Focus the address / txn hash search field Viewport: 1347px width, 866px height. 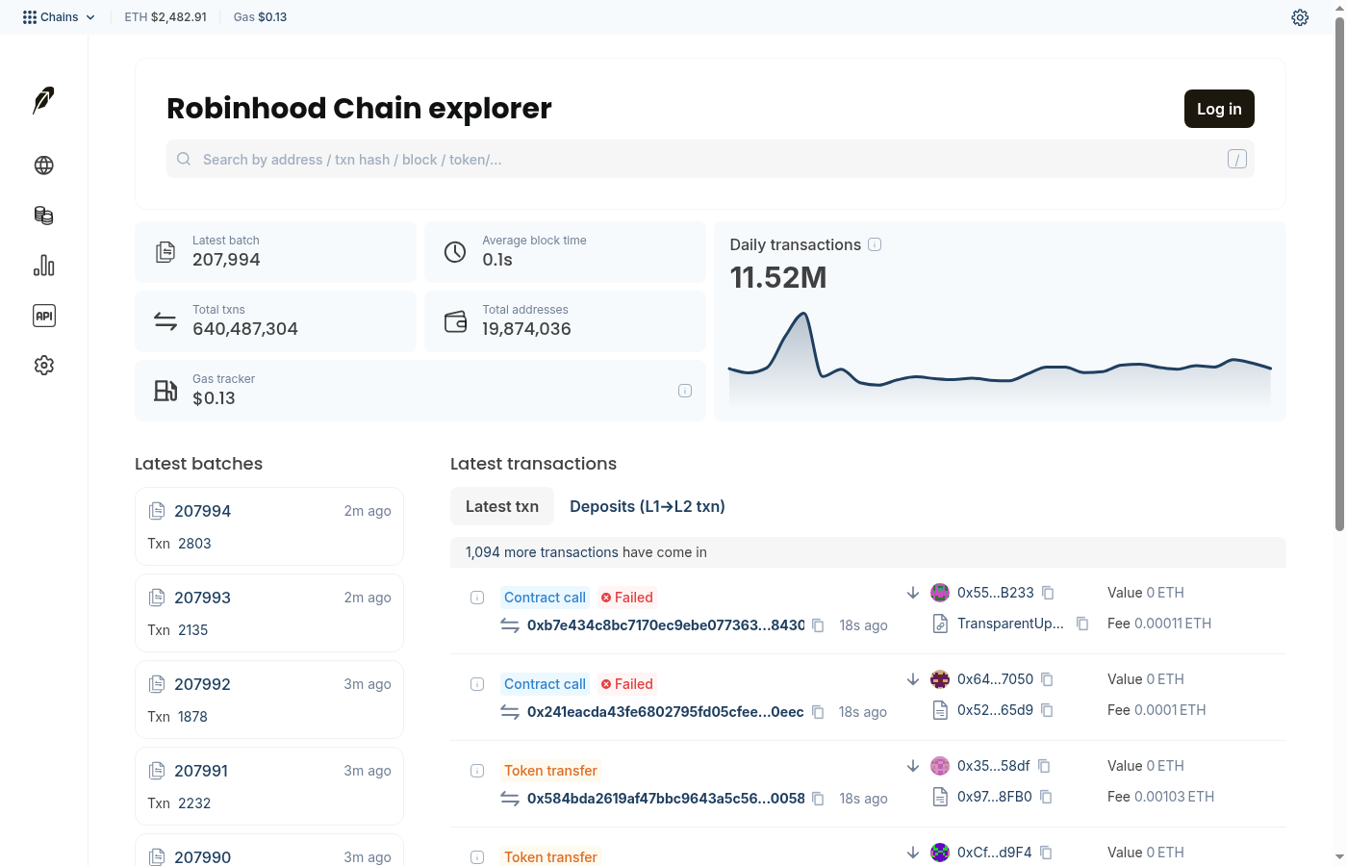pos(710,160)
